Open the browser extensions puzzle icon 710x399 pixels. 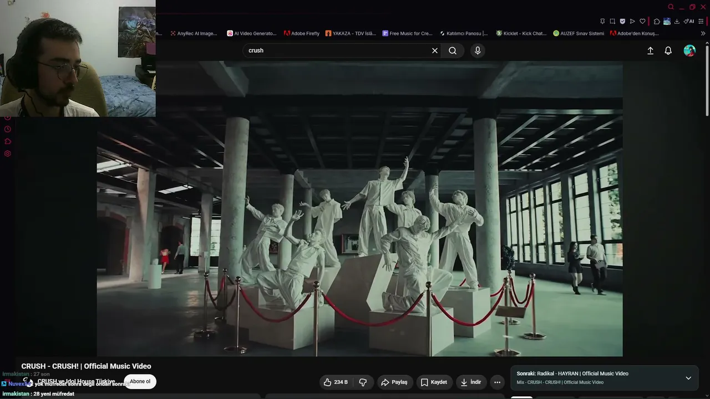[657, 22]
